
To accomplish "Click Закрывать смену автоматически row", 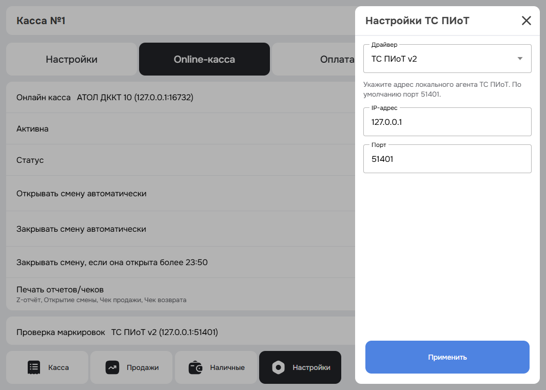I will [181, 229].
